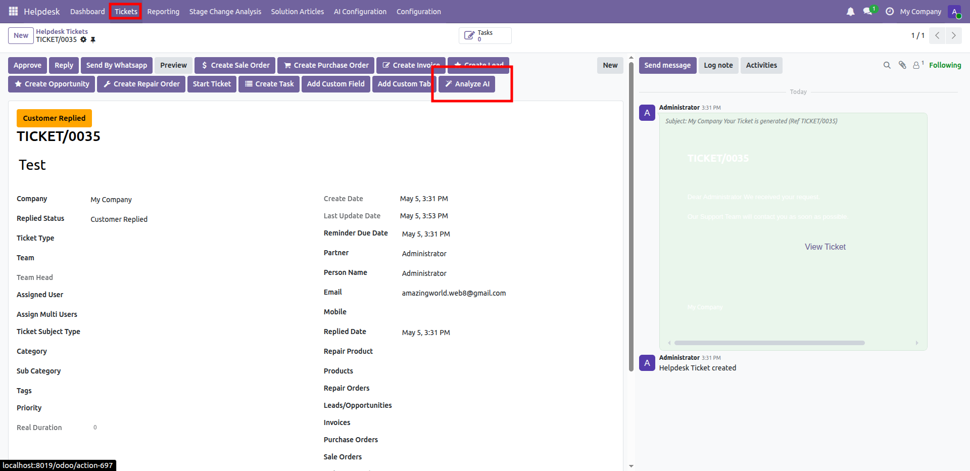Click the Administrator avatar on the email message

pos(647,113)
